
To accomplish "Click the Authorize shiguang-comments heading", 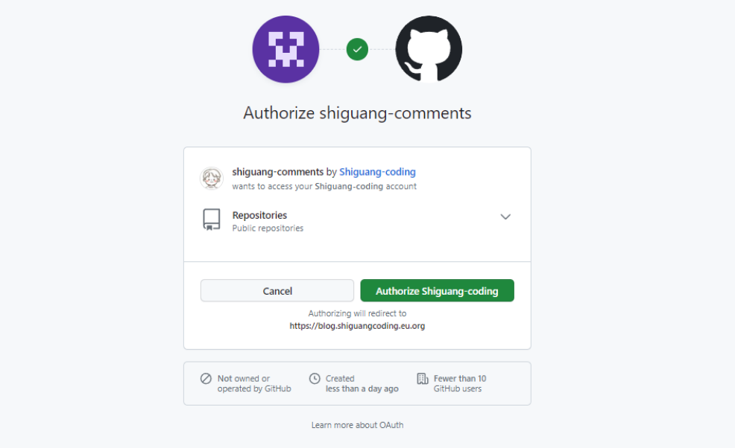I will [x=357, y=113].
